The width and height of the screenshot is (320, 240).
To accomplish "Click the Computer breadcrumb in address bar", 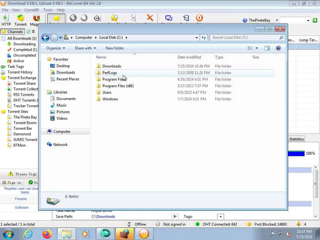I will click(84, 37).
